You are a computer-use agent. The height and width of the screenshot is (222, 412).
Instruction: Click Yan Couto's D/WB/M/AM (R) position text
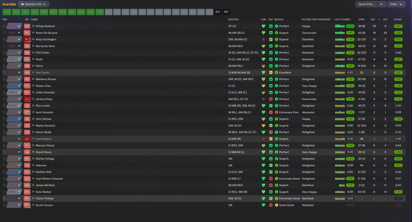tap(239, 72)
